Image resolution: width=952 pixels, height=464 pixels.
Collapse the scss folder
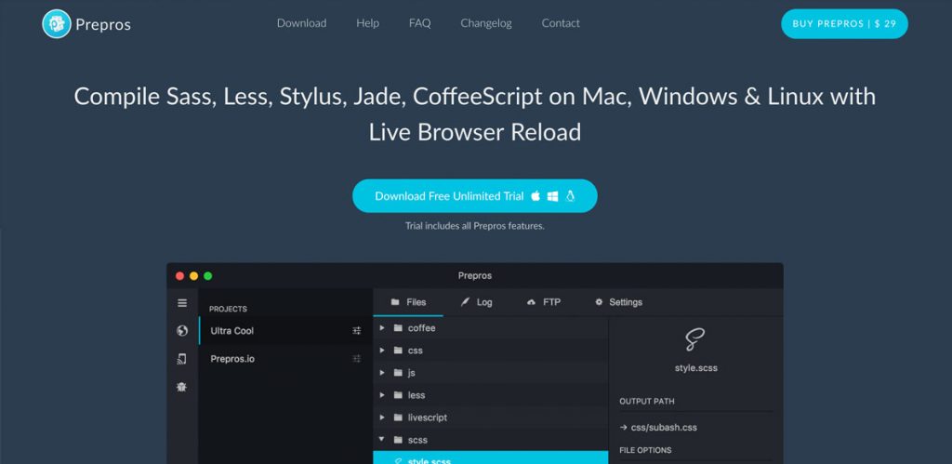[382, 440]
